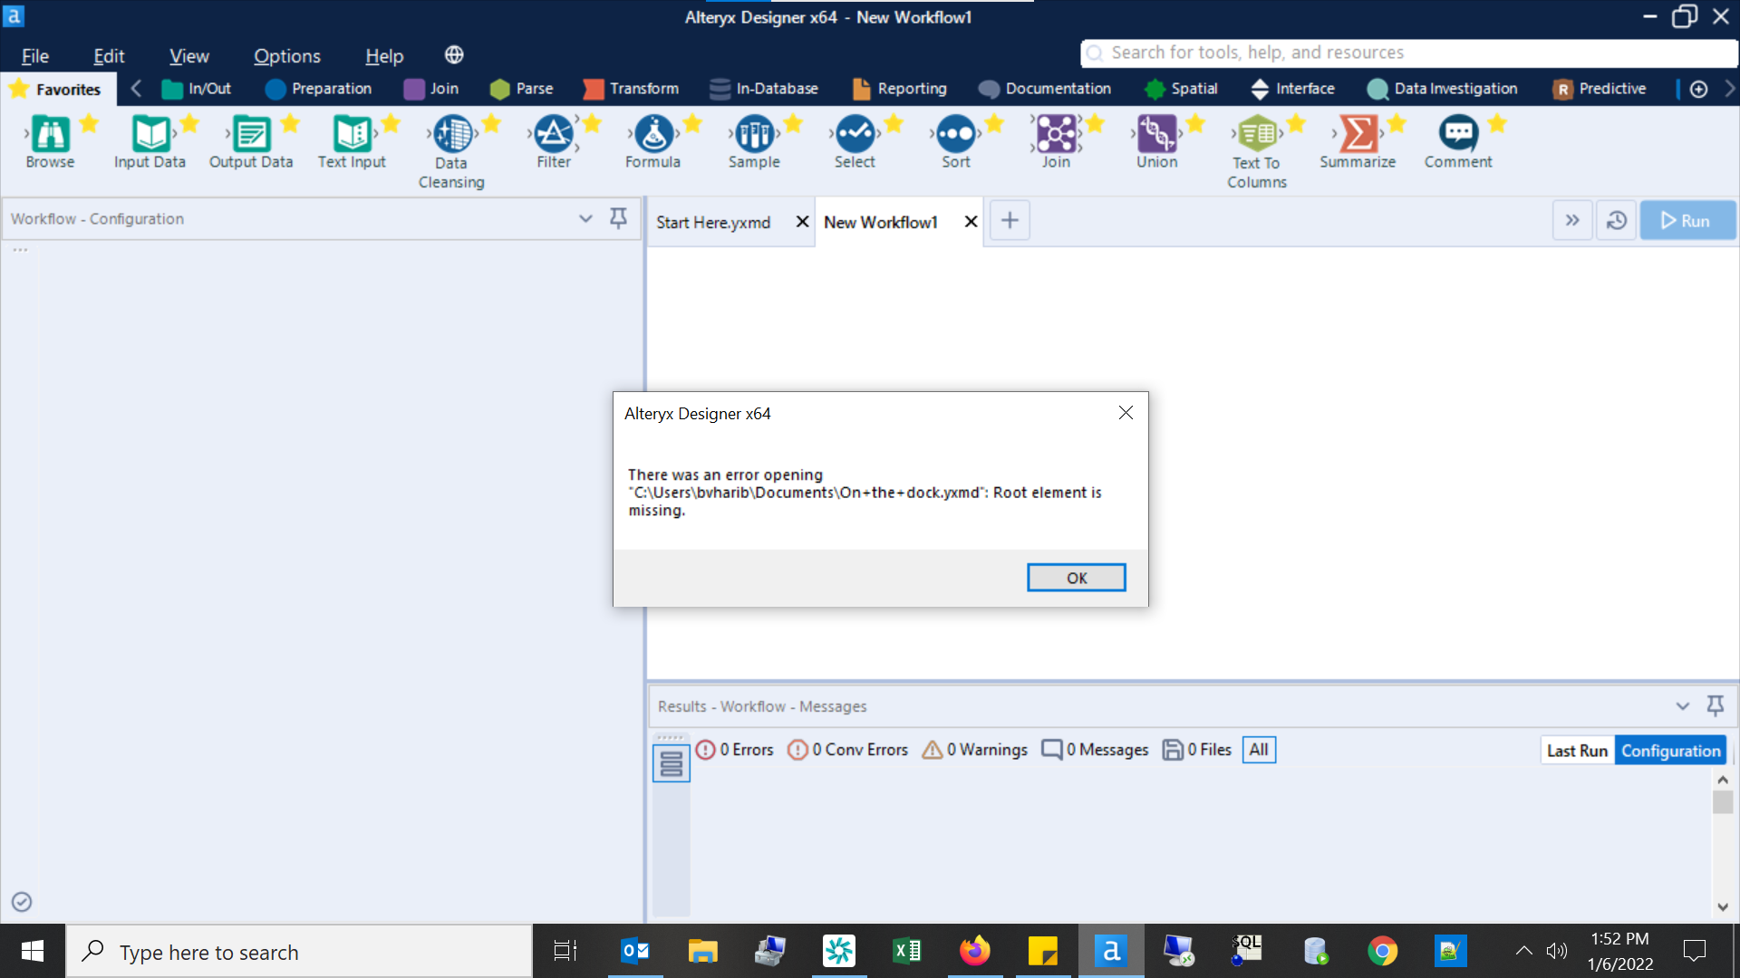Show overflow tabs with double chevron
The image size is (1740, 978).
1572,221
